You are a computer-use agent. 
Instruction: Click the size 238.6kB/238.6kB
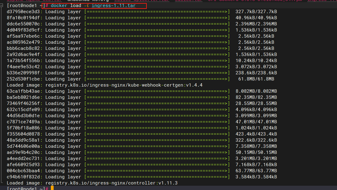[x=256, y=73]
